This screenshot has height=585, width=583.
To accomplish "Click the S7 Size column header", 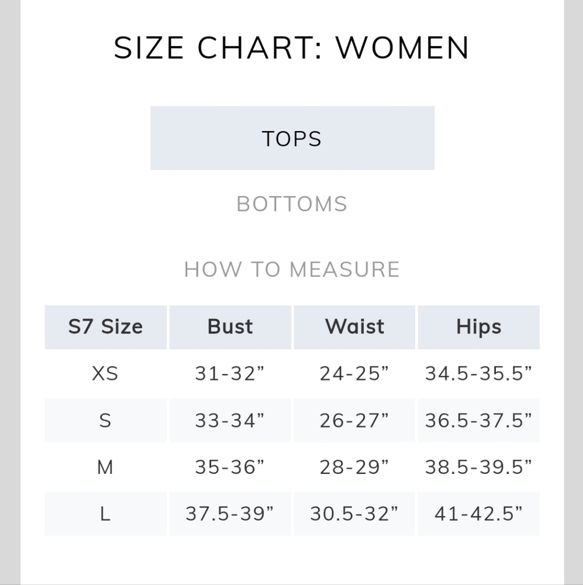I will (106, 326).
